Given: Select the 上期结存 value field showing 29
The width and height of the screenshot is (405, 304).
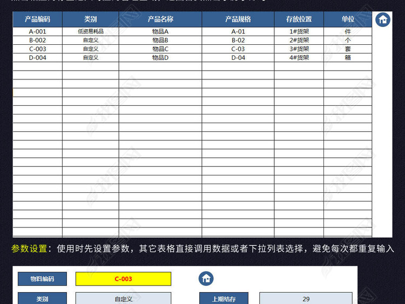Looking at the screenshot, I should click(306, 299).
